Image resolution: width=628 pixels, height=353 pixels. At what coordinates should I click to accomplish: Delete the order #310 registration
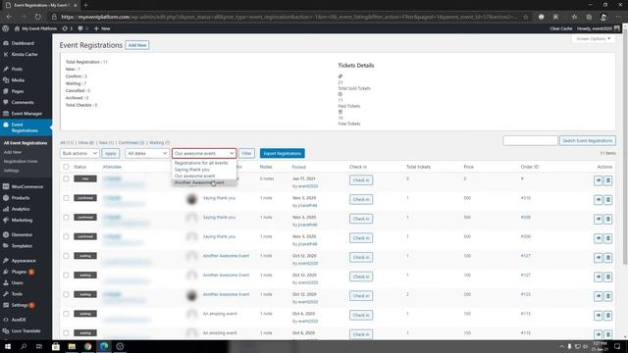(608, 199)
